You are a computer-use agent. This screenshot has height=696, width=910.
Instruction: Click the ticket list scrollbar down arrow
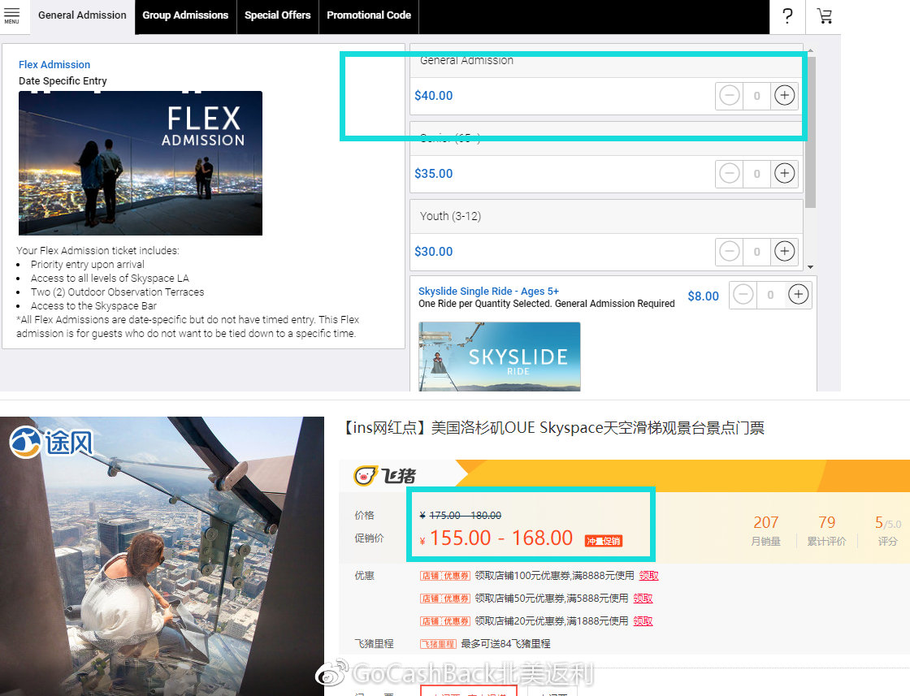(x=810, y=267)
